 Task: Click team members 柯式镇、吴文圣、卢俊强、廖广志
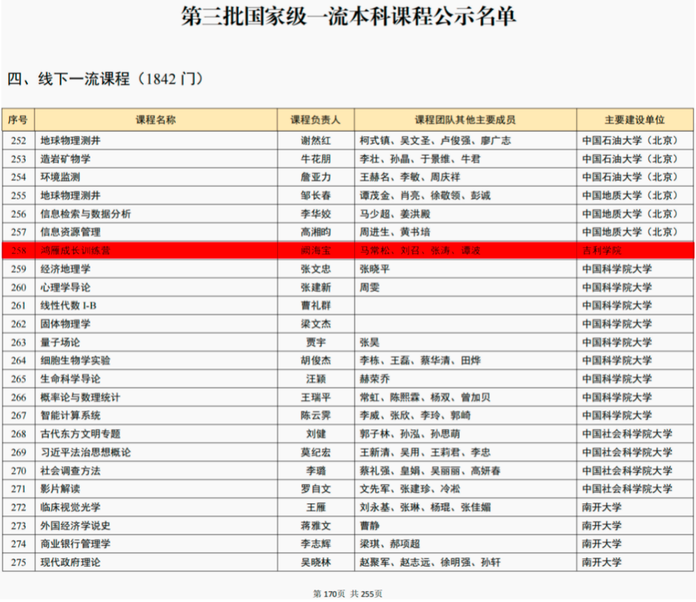click(x=435, y=141)
